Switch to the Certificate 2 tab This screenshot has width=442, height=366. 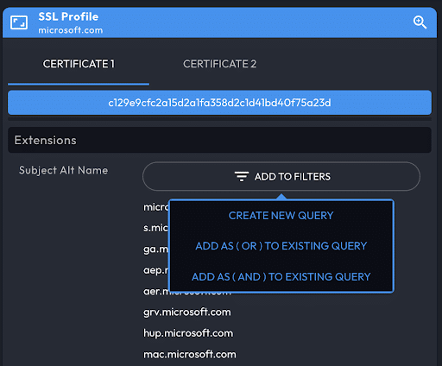[219, 64]
